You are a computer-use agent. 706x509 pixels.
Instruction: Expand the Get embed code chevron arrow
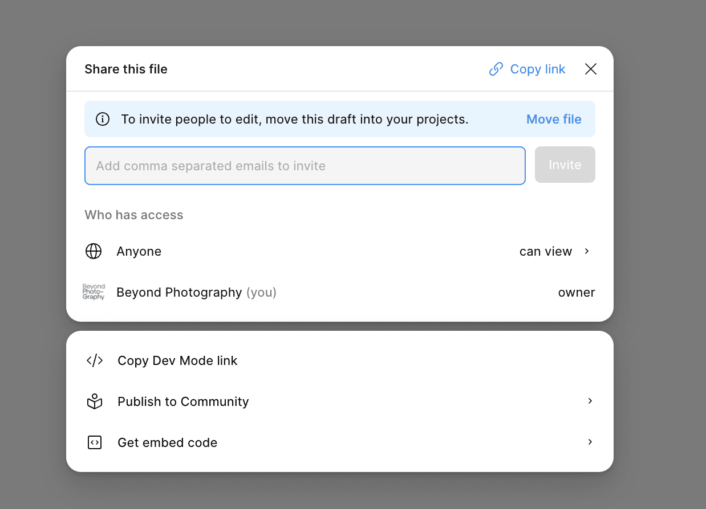click(590, 442)
